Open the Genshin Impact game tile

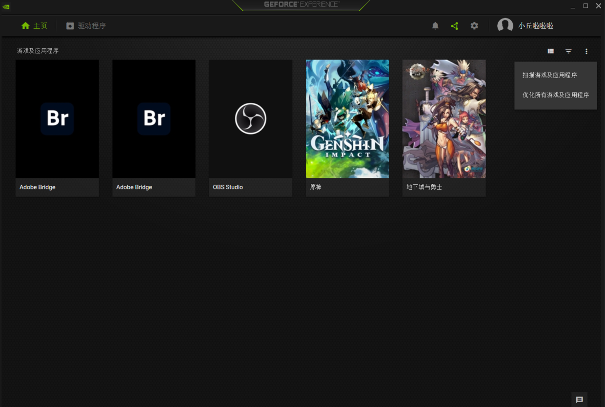(347, 119)
